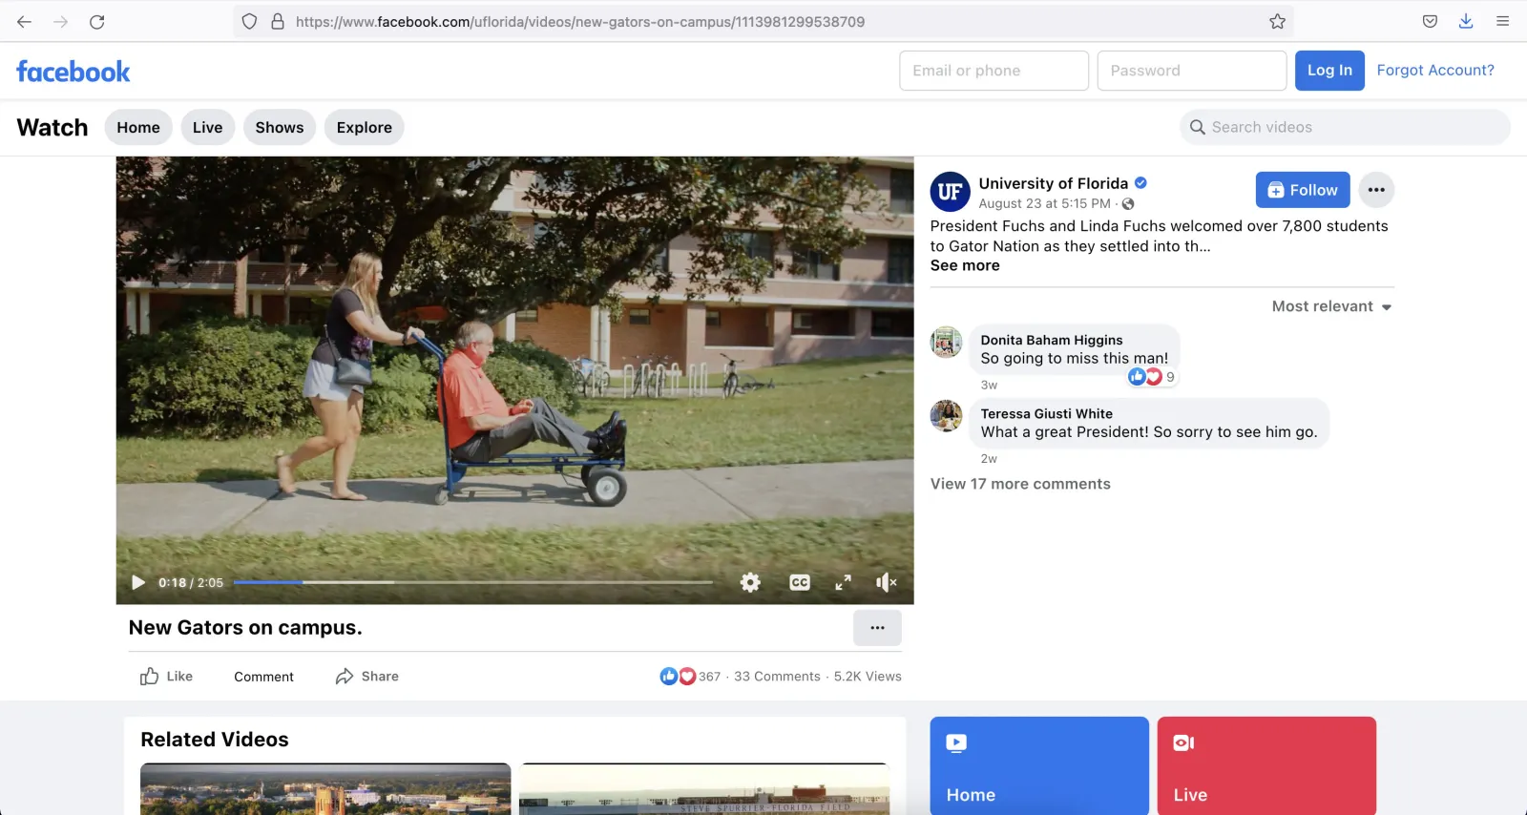
Task: Open the three-dot menu beside the video title
Action: coord(877,628)
